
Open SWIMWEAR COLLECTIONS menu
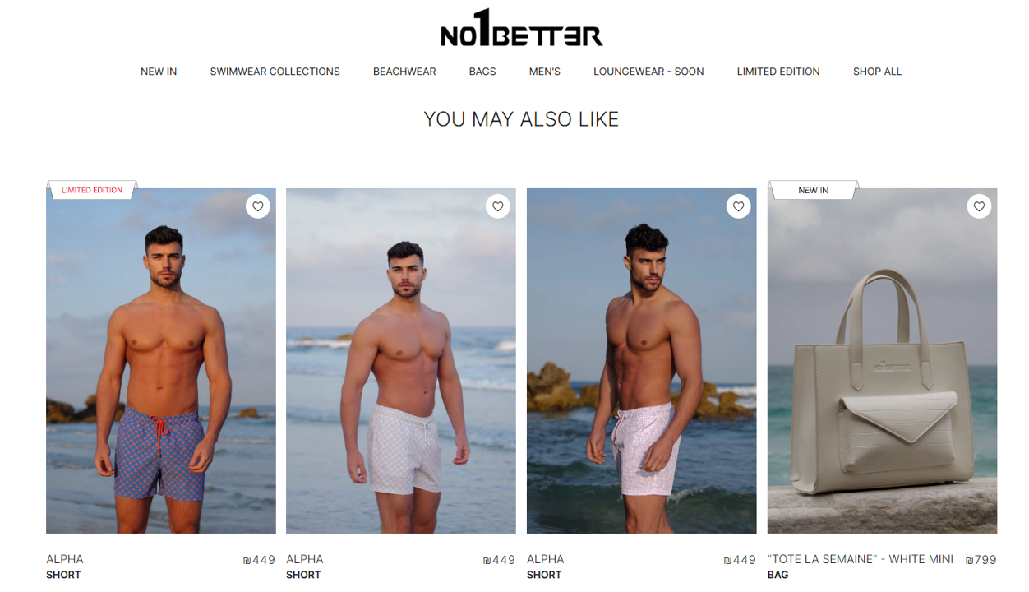tap(275, 72)
